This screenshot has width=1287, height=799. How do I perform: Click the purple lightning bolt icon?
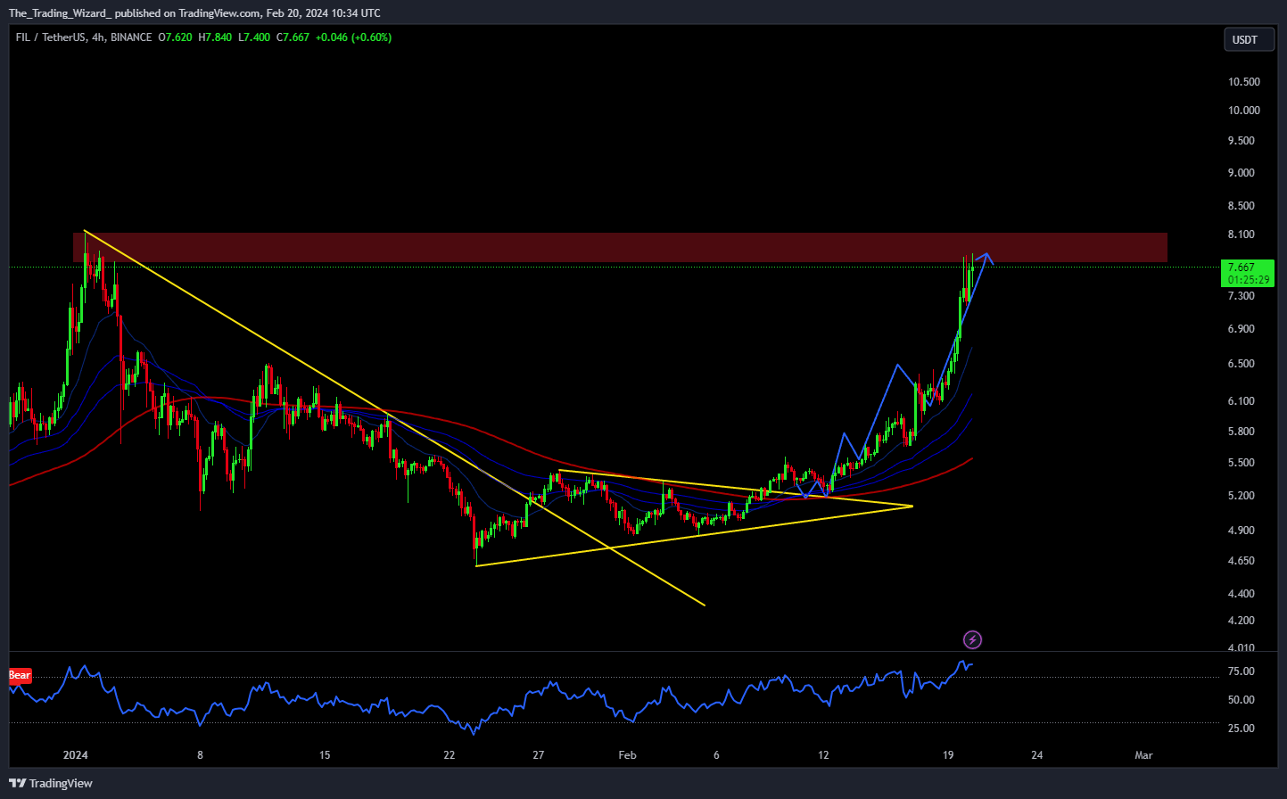(x=973, y=639)
